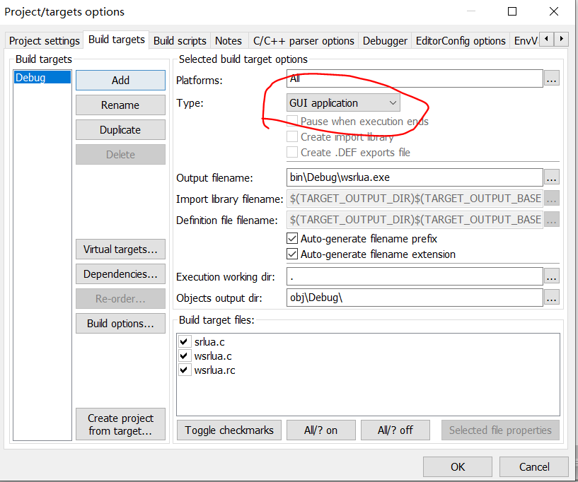Uncheck srlua.c in build target files
578x482 pixels.
tap(184, 341)
